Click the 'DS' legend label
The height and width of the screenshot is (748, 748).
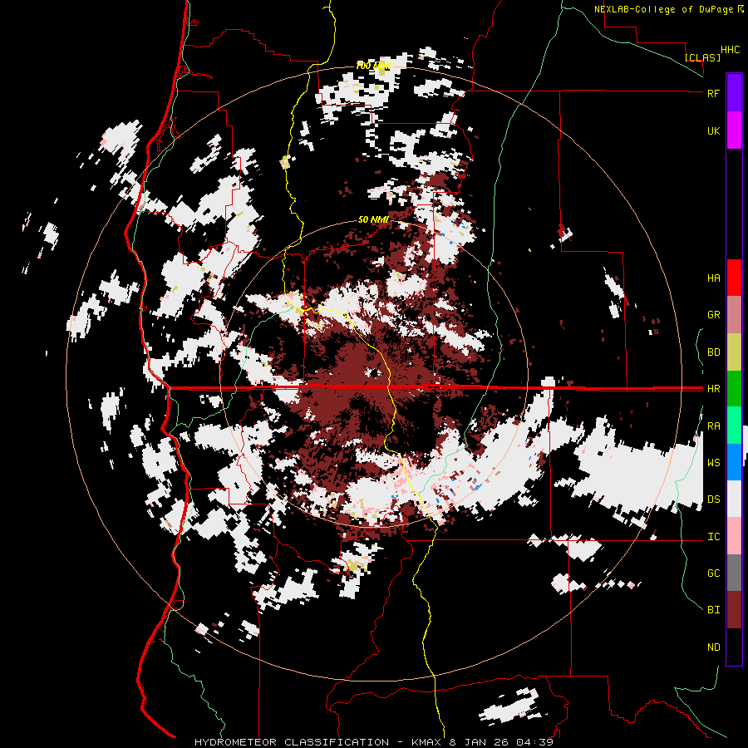click(713, 499)
